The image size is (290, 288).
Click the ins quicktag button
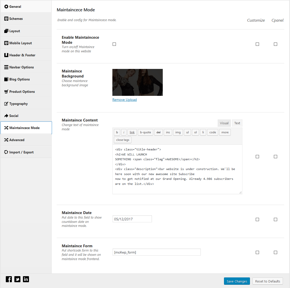(x=168, y=132)
